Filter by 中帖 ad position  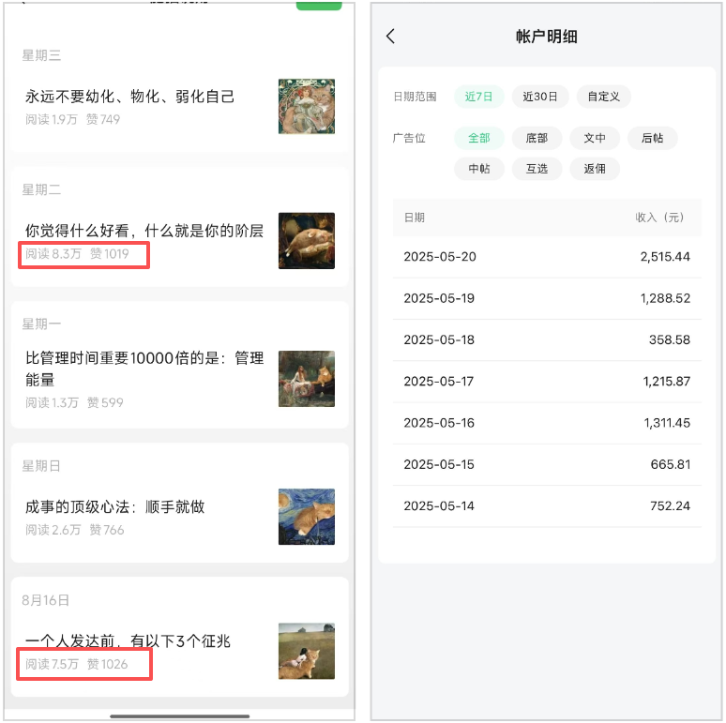pos(478,169)
